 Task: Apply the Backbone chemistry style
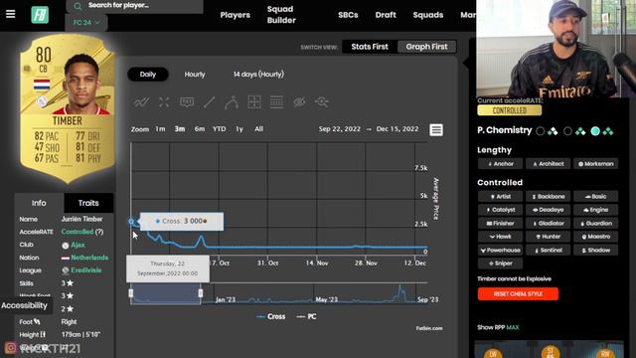coord(548,197)
